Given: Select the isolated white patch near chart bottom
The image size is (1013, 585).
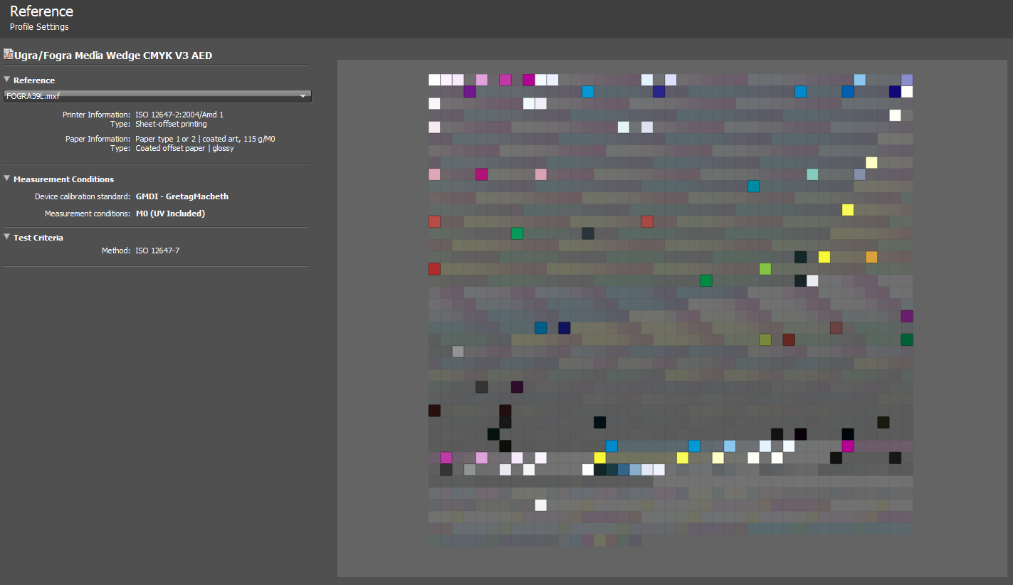Looking at the screenshot, I should point(541,505).
